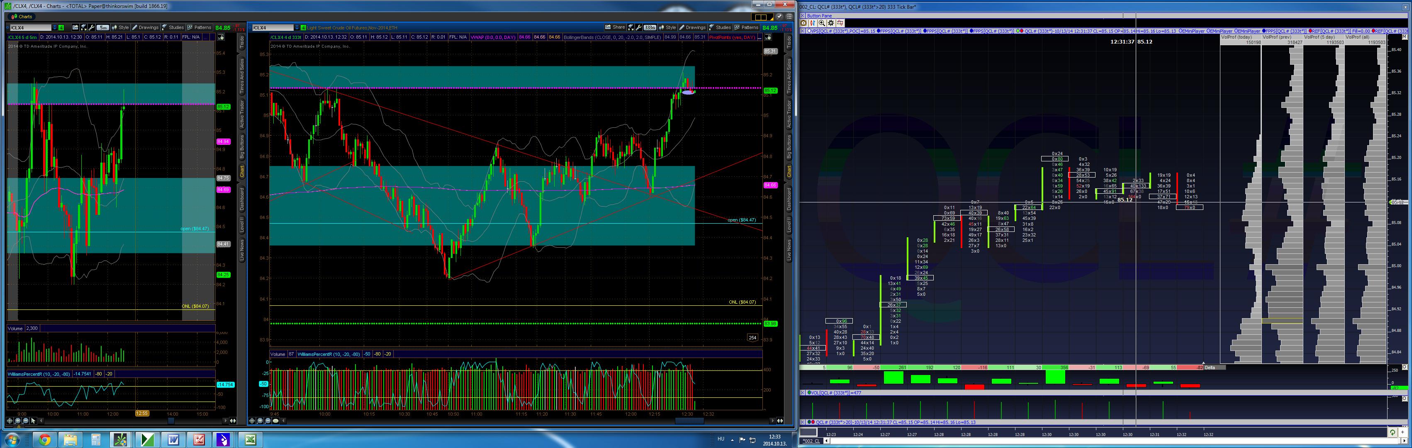Toggle VPS indicator circle in tick bar chart
Screen dimensions: 1412x448
[809, 31]
